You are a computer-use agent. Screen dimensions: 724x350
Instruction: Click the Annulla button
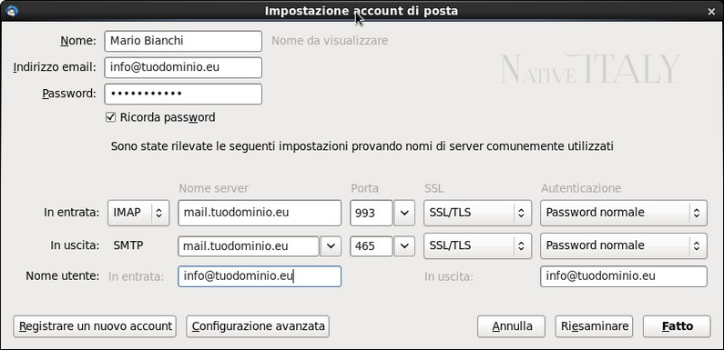pyautogui.click(x=512, y=326)
